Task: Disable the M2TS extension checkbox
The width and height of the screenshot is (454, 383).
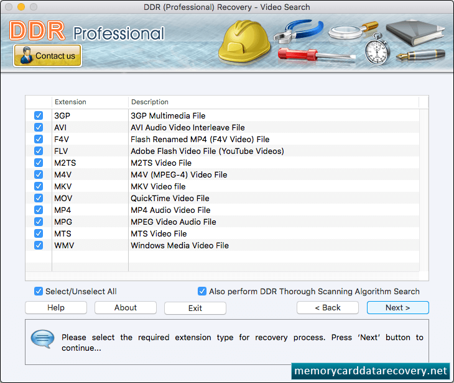Action: click(39, 163)
